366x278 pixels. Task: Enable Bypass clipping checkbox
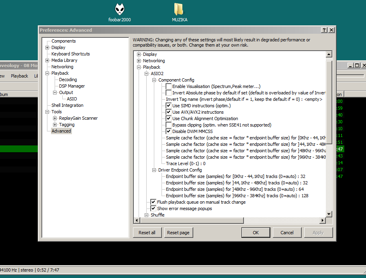tap(168, 125)
